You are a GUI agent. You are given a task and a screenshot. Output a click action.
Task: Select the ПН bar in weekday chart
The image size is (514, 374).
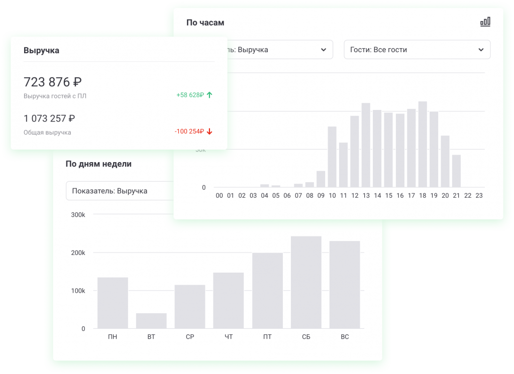click(113, 303)
